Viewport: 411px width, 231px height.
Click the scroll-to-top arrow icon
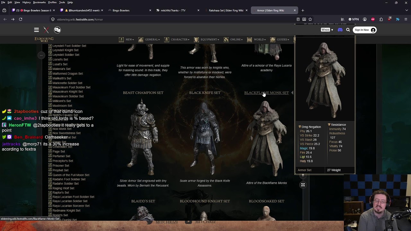tap(303, 175)
